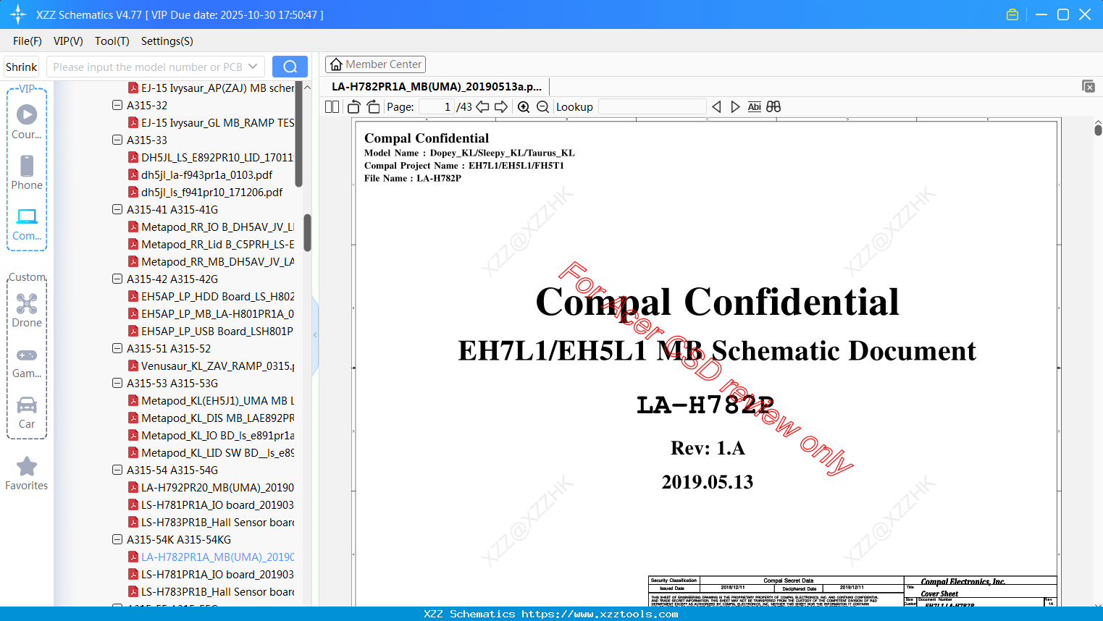Viewport: 1103px width, 621px height.
Task: Go to the next page with right arrow
Action: 501,107
